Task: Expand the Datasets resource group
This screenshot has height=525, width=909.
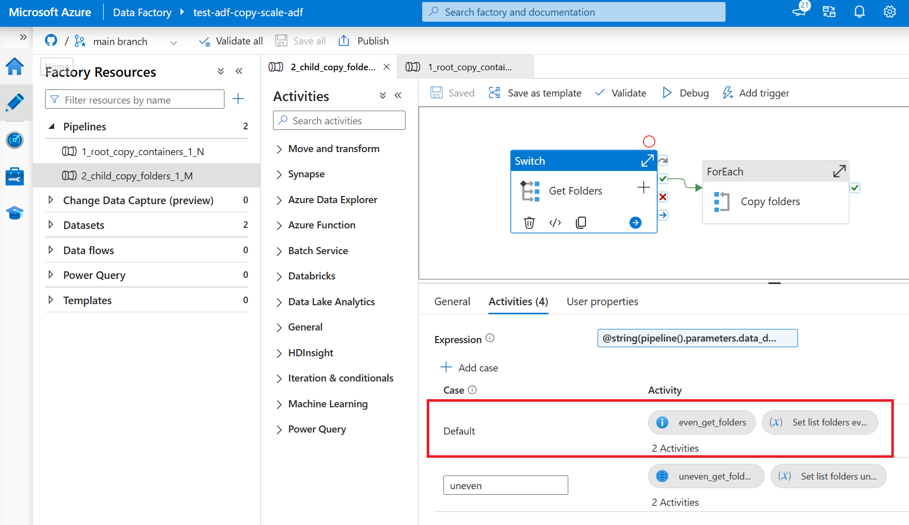Action: coord(51,225)
